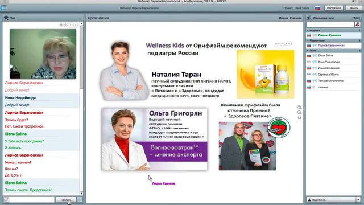Click the Пользователи people icon
The image size is (364, 205).
[x=309, y=18]
